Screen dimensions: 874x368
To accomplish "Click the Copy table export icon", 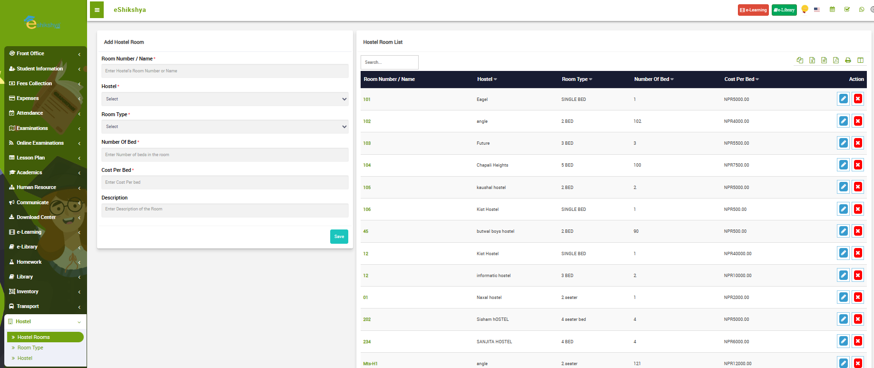I will click(x=800, y=60).
